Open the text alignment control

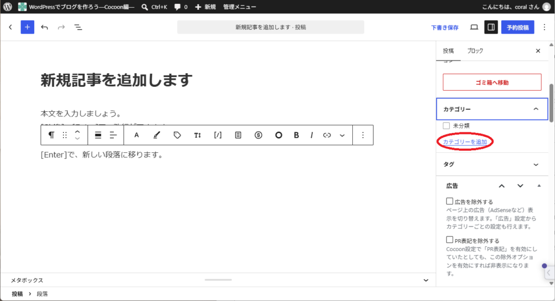[x=113, y=135]
